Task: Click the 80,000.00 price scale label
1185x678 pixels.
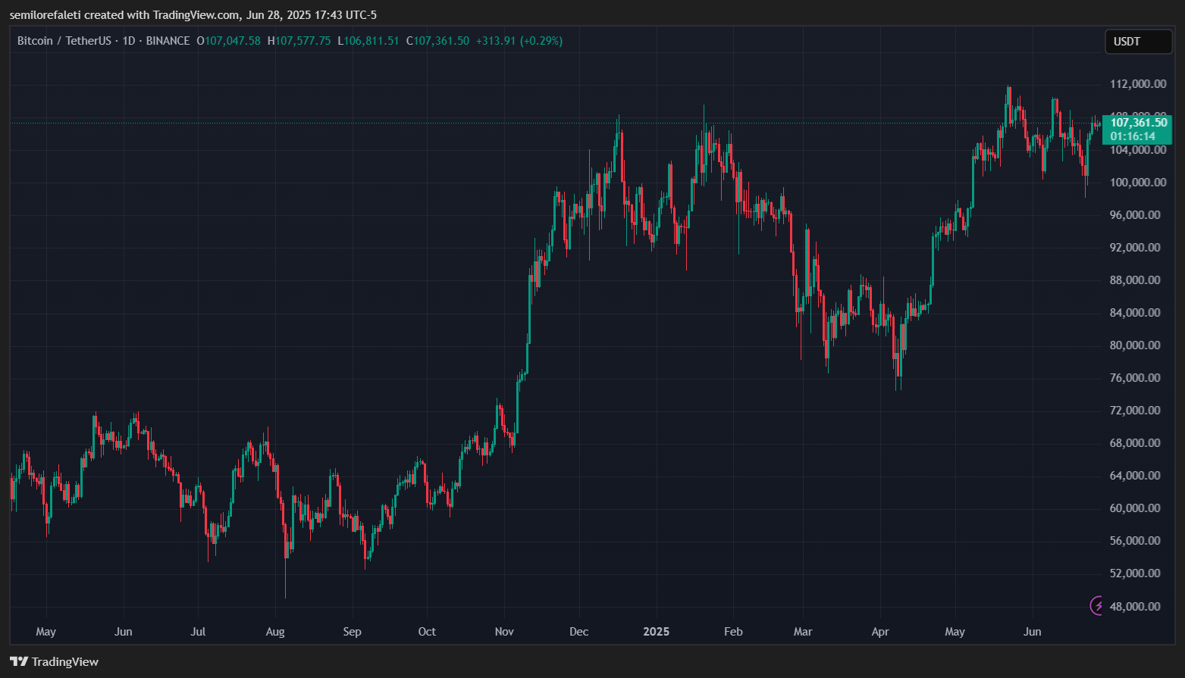Action: coord(1135,345)
